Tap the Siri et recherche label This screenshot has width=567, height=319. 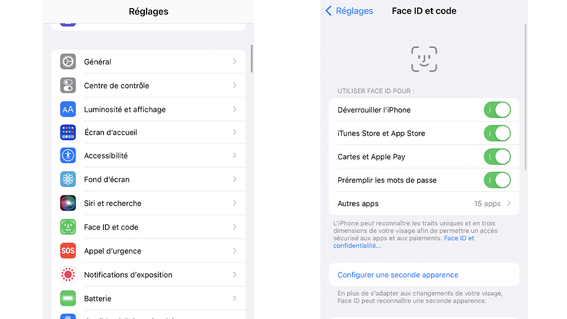pyautogui.click(x=112, y=203)
